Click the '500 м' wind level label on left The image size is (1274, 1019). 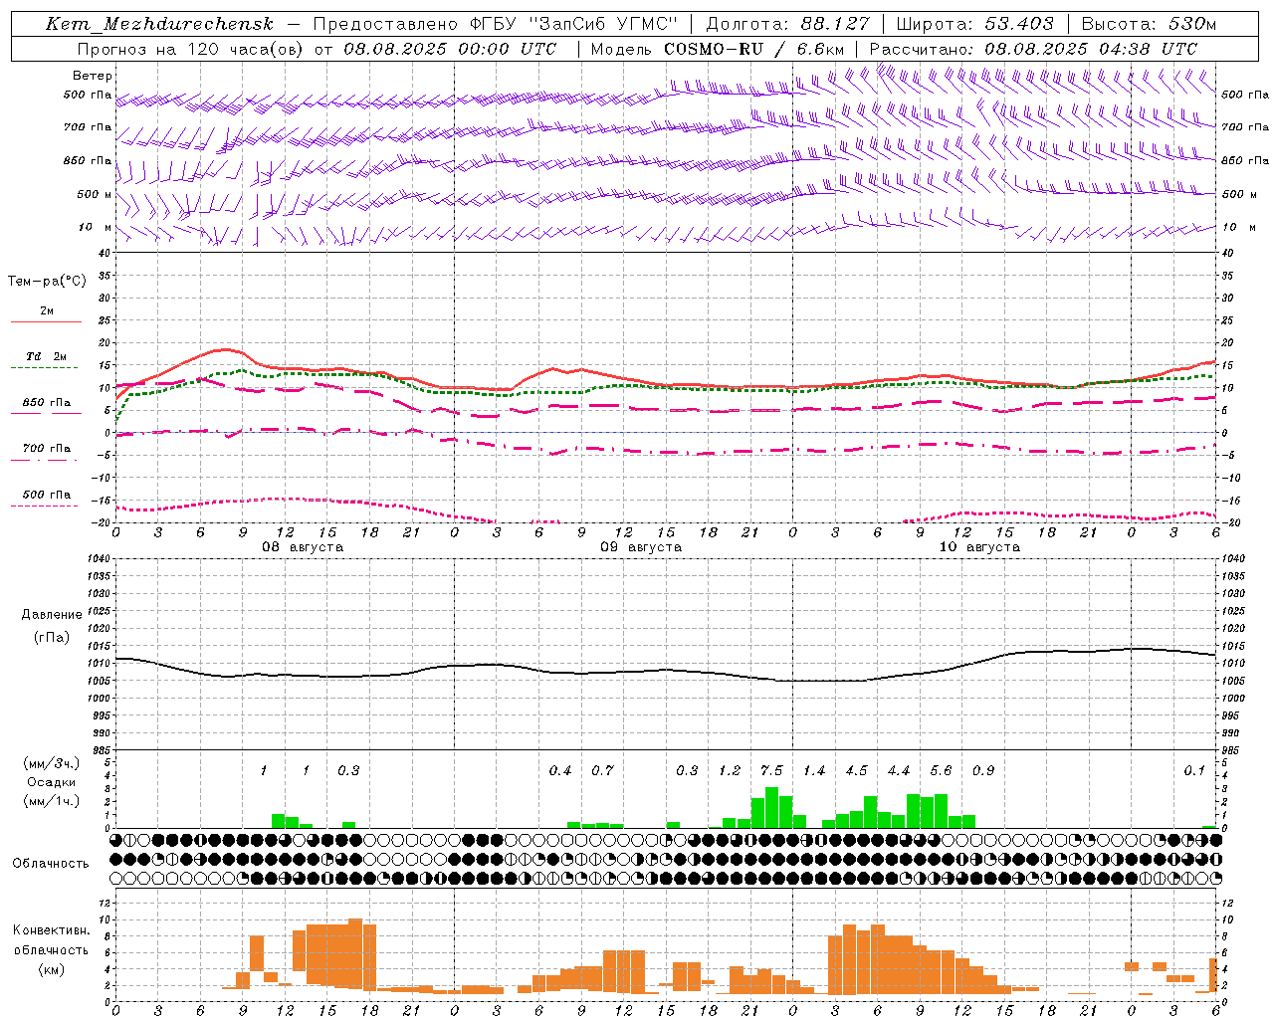[95, 194]
